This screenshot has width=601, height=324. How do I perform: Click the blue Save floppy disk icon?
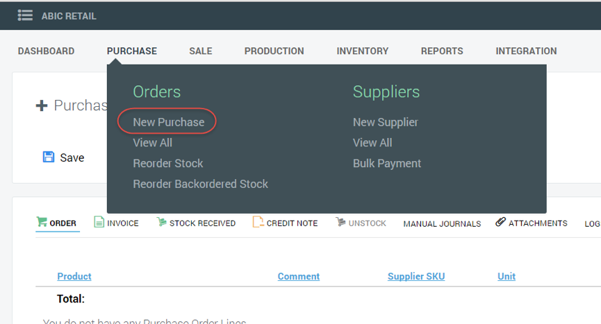point(49,157)
